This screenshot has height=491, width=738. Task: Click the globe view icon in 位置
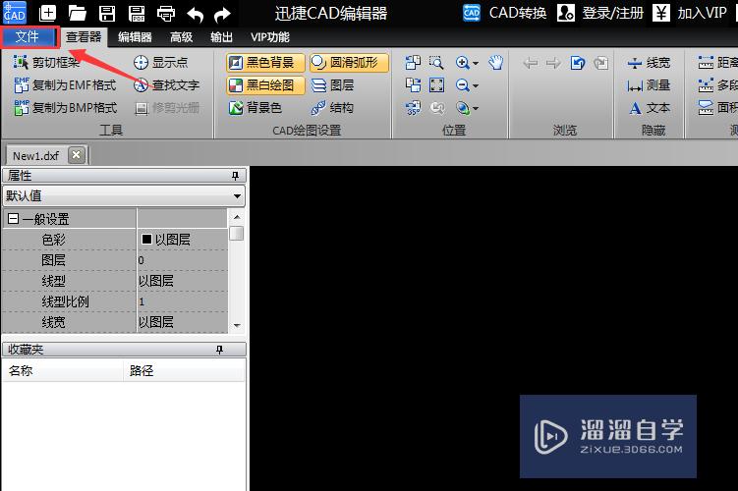462,108
